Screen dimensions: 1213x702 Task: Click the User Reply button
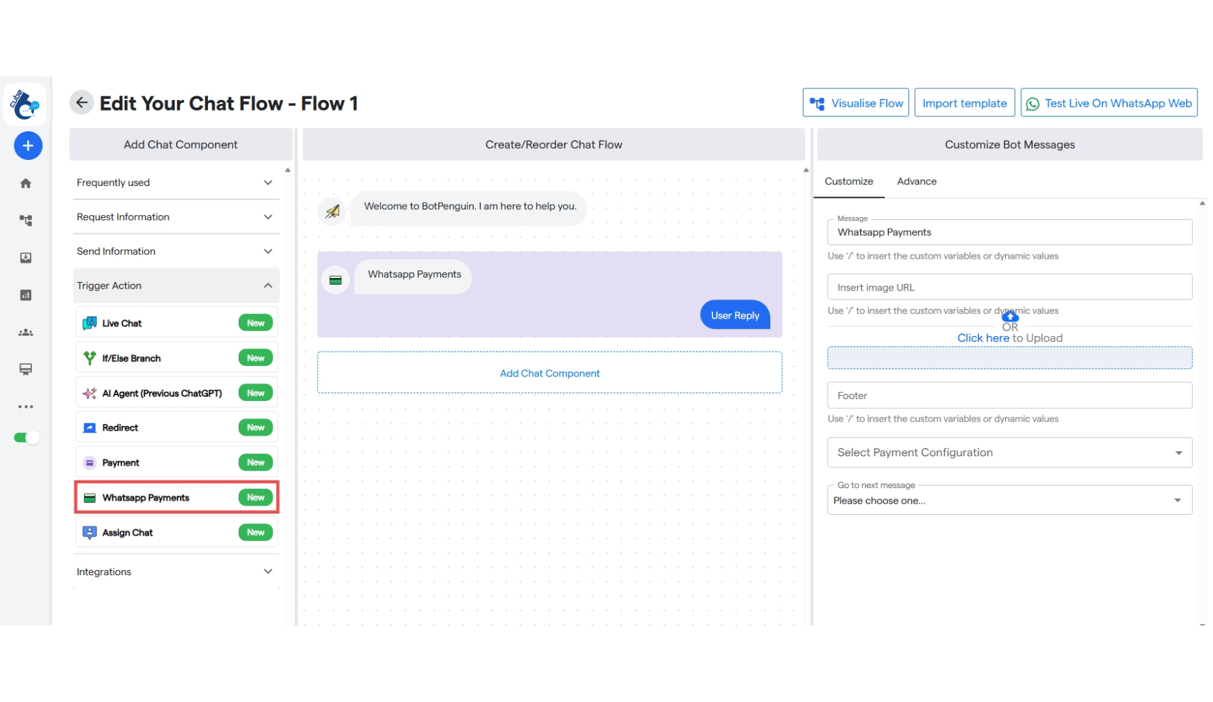click(735, 315)
